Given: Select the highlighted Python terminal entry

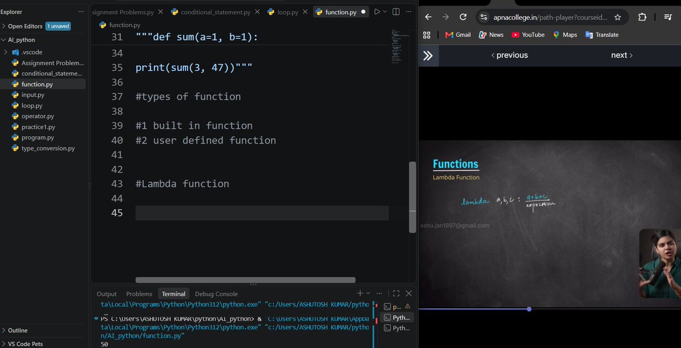Looking at the screenshot, I should pos(397,317).
